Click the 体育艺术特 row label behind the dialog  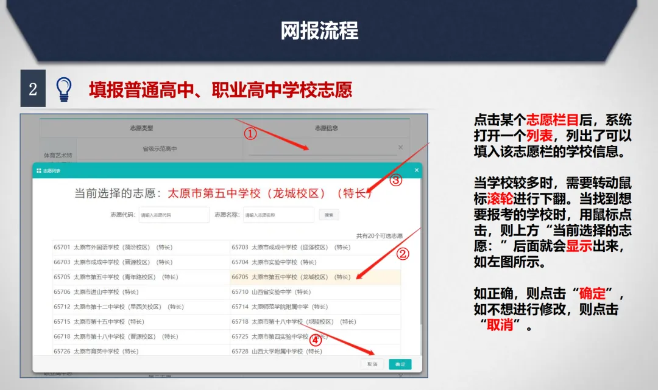coord(58,155)
